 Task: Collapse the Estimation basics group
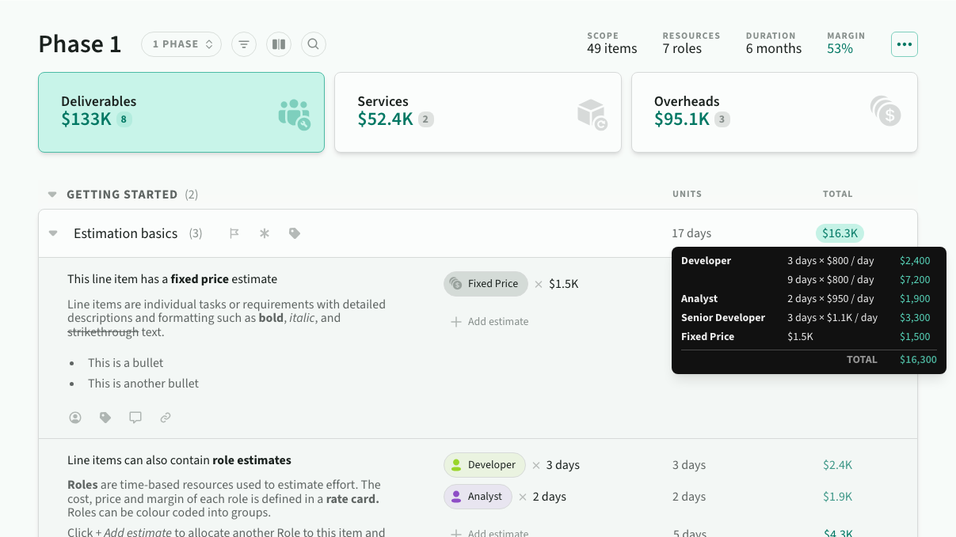point(53,233)
